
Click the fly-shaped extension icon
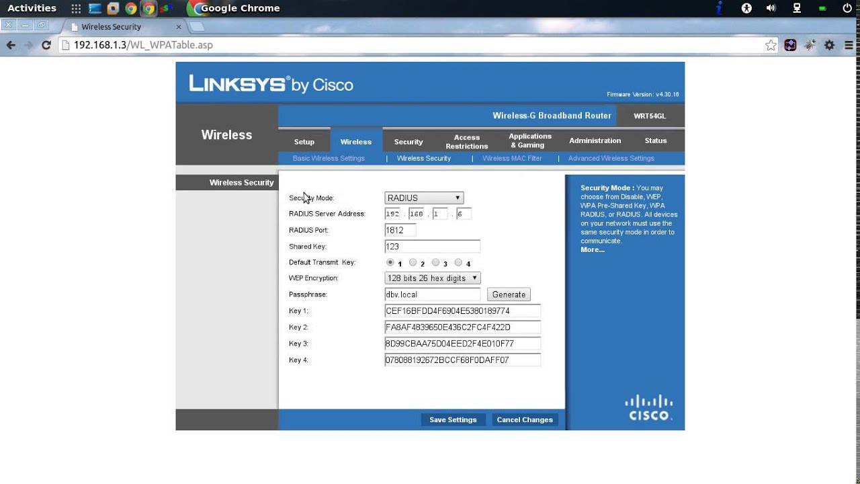pyautogui.click(x=810, y=45)
